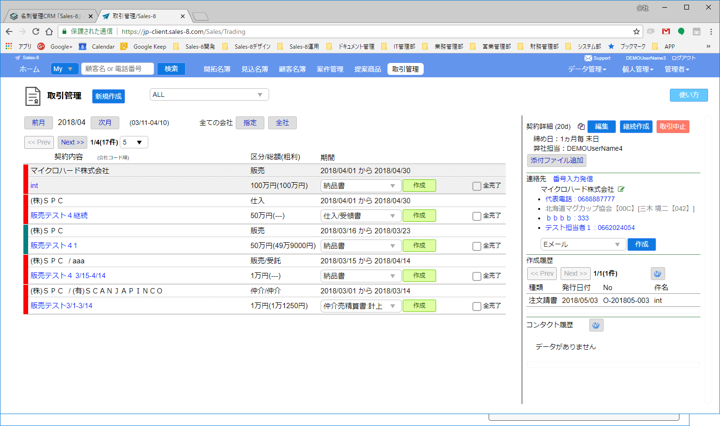The image size is (720, 426).
Task: Go to 案件管理
Action: [330, 69]
